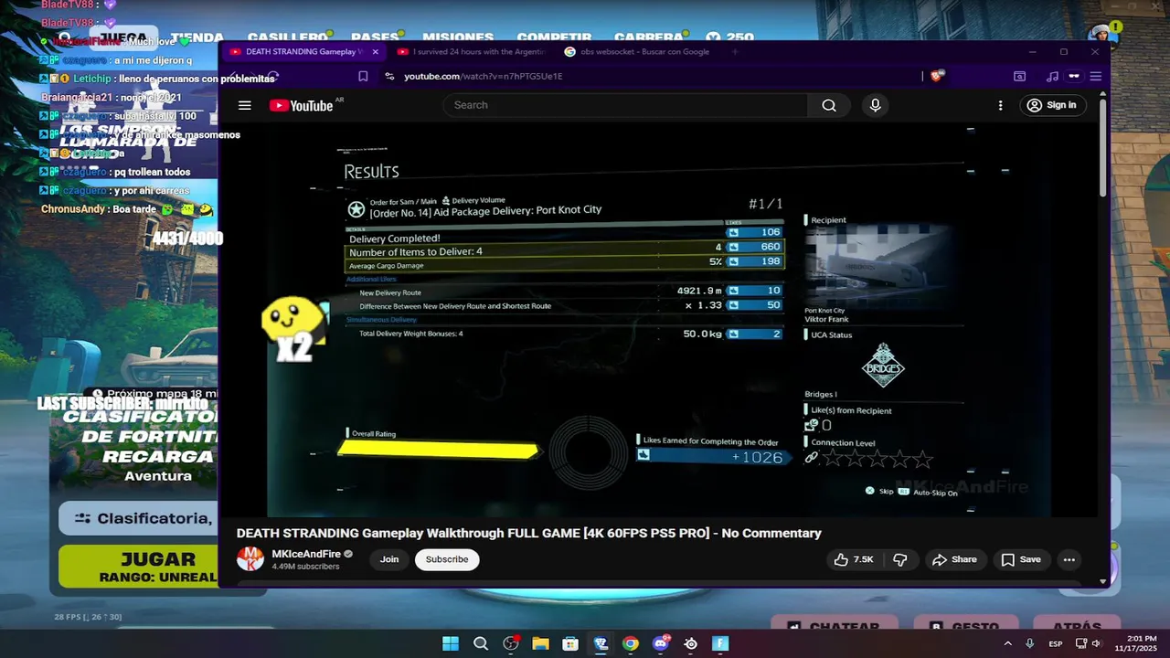Open Fortnite from the taskbar
This screenshot has height=658, width=1170.
(x=720, y=643)
